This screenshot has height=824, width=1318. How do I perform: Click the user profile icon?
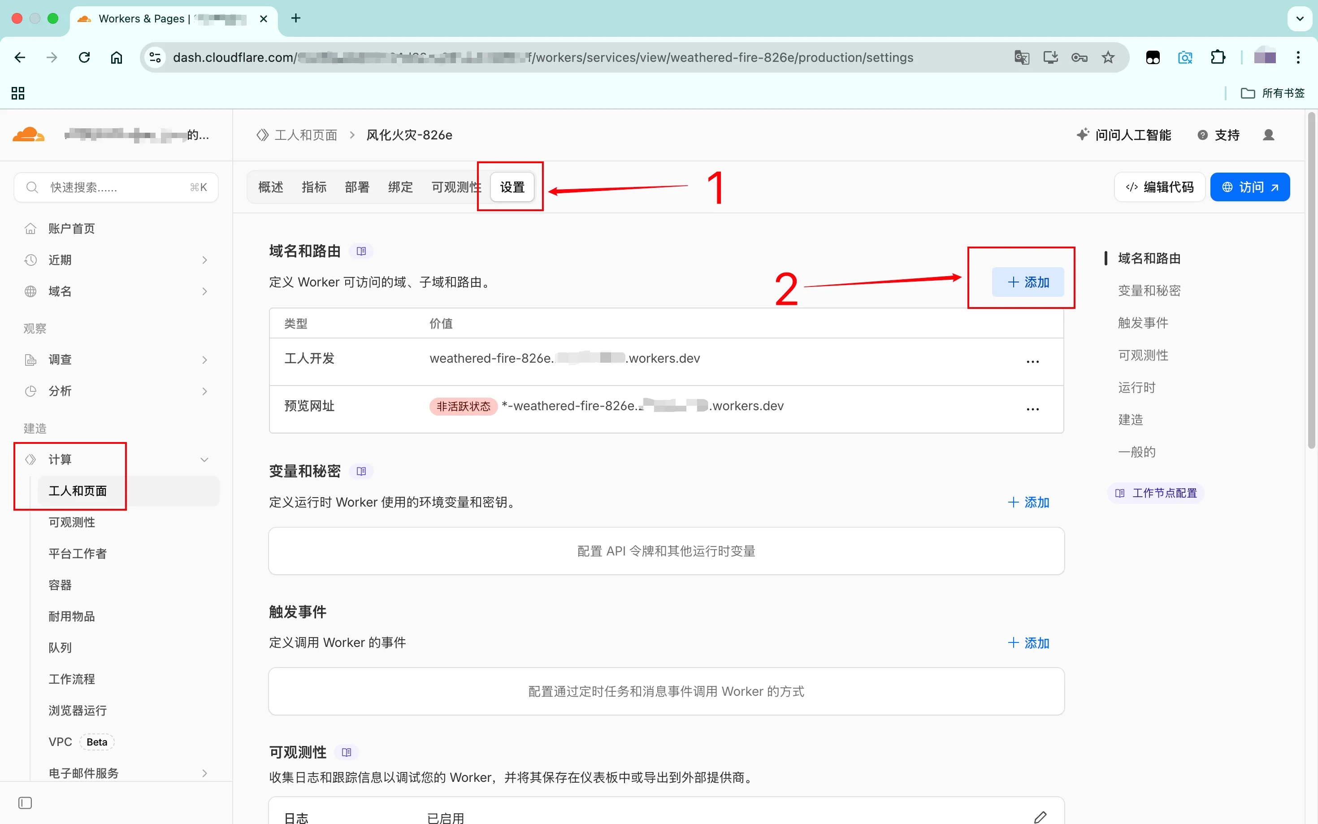pos(1268,135)
